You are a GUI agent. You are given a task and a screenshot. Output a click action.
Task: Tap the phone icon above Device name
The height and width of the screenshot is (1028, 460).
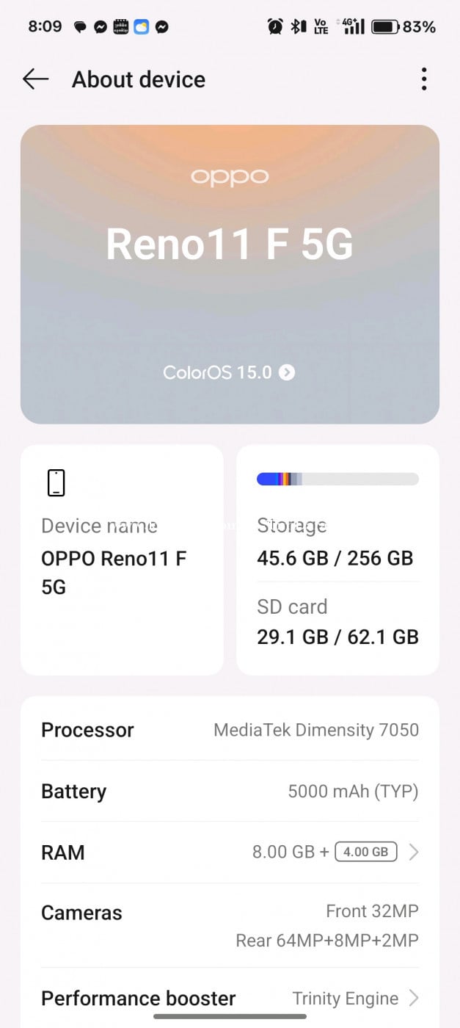pyautogui.click(x=56, y=483)
